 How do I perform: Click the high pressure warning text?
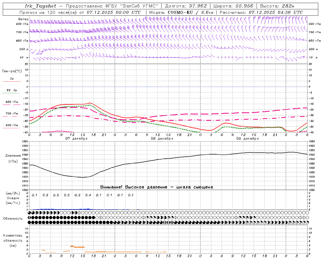pyautogui.click(x=156, y=187)
